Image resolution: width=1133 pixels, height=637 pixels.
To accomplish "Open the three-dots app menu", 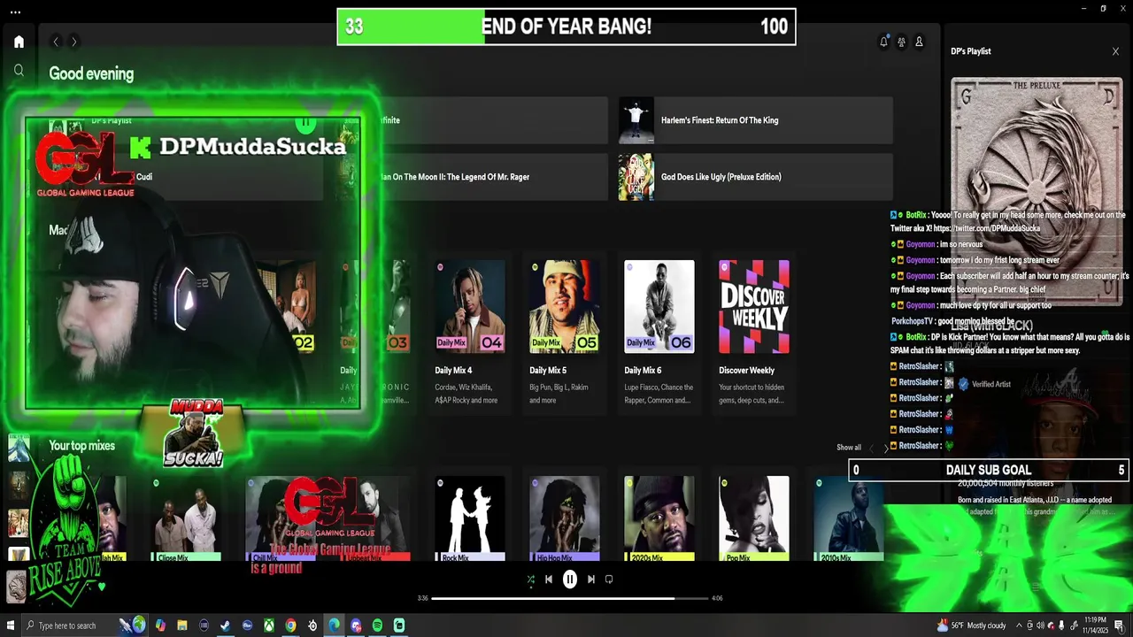I will 15,12.
